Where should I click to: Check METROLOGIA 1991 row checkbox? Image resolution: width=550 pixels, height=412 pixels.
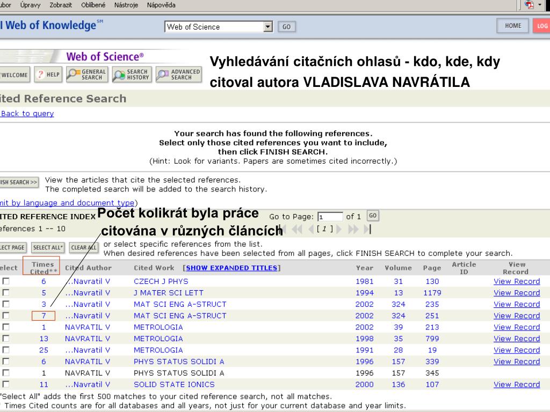6,350
